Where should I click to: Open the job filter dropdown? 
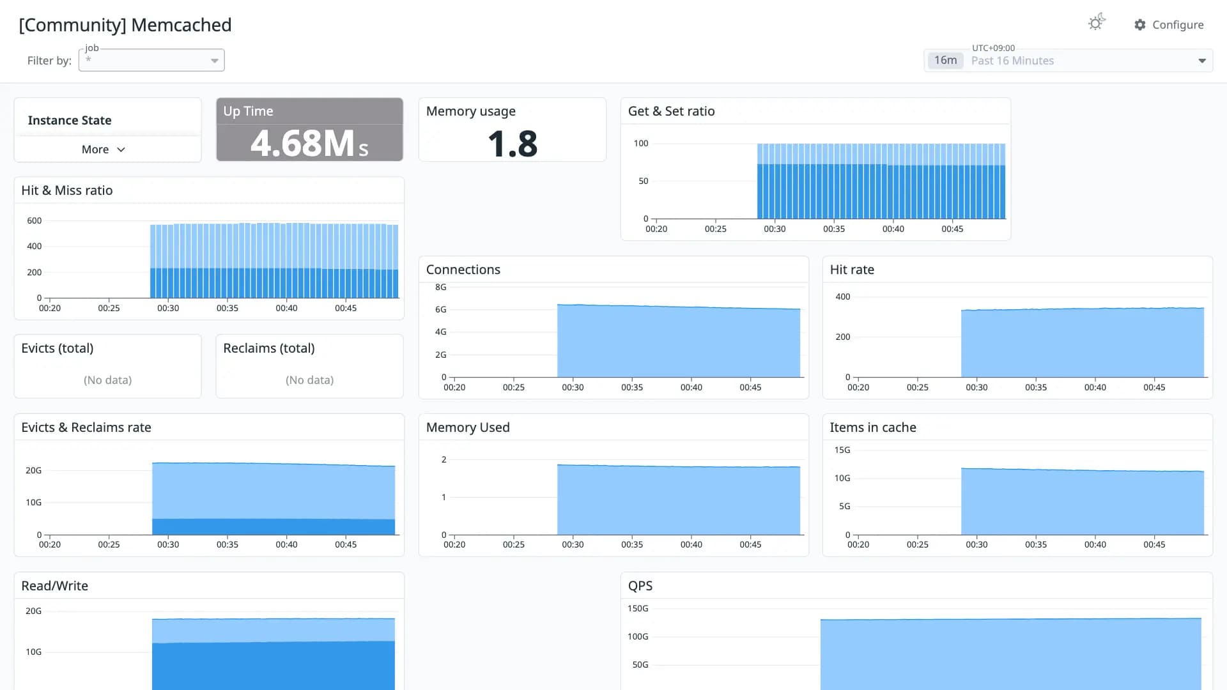point(151,60)
